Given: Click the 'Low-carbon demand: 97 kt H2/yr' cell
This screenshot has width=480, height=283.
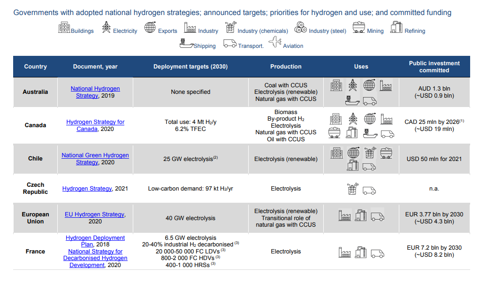Looking at the screenshot, I should coord(190,189).
